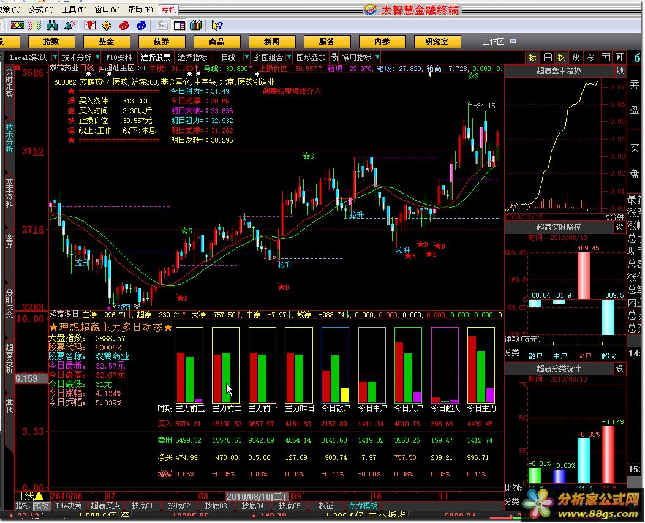This screenshot has width=645, height=523.
Task: Click the 2010/08/10(二) date marker on timeline
Action: click(257, 496)
